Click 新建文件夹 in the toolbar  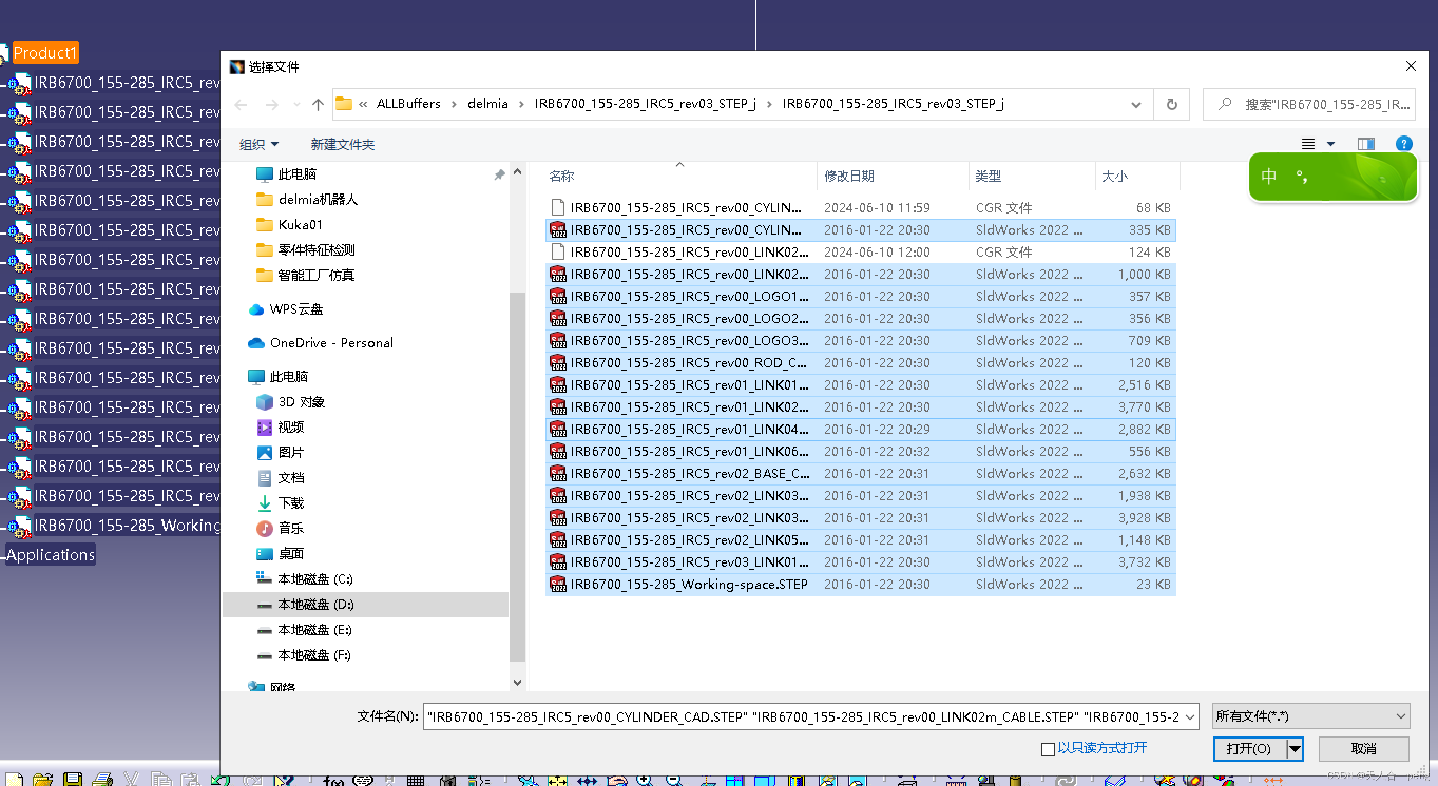[342, 144]
